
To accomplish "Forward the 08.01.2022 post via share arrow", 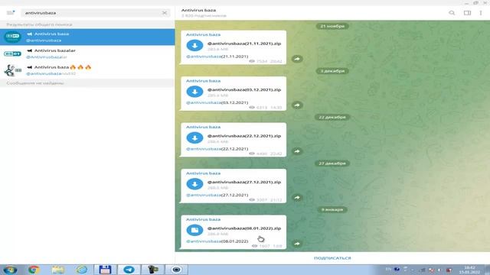I will (x=297, y=244).
